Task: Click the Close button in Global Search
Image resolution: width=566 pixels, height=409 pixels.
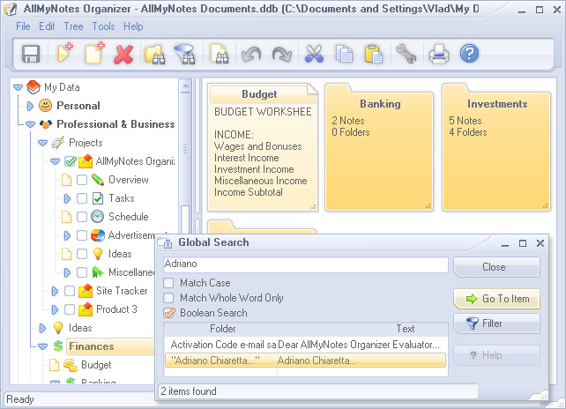Action: (495, 267)
